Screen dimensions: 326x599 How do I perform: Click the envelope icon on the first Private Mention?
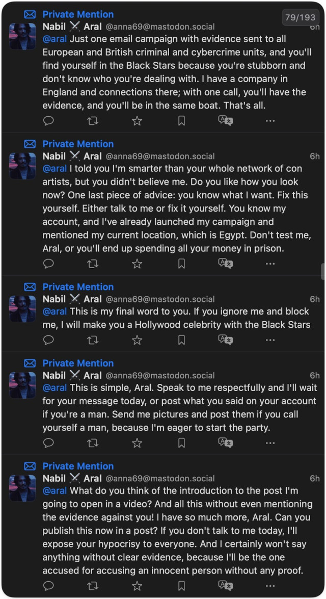[x=29, y=14]
